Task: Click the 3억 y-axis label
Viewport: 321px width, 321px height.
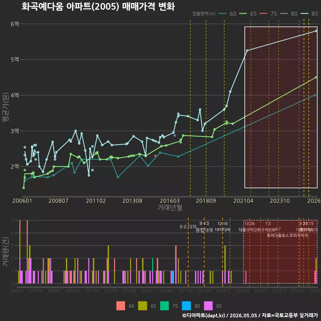Action: tap(15, 131)
